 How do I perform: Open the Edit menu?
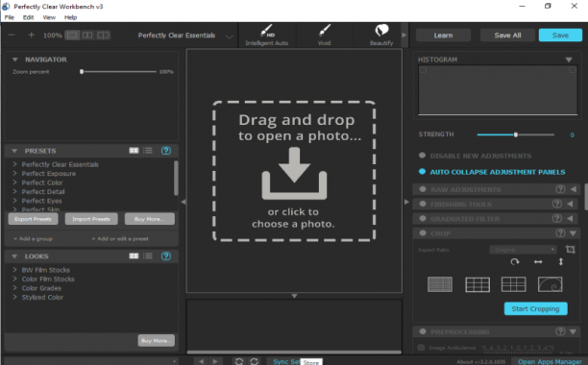click(28, 17)
